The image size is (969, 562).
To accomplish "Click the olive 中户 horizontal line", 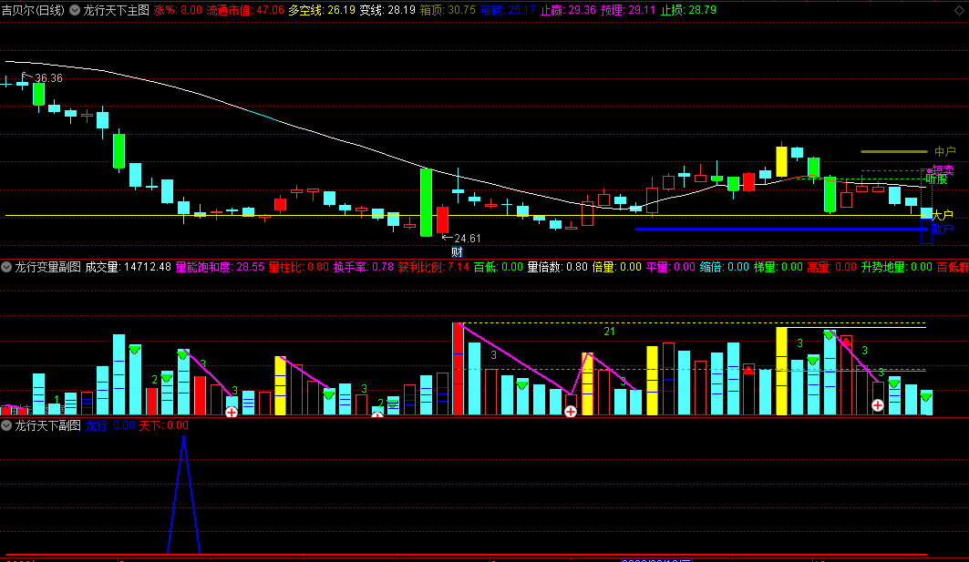I will click(x=893, y=151).
